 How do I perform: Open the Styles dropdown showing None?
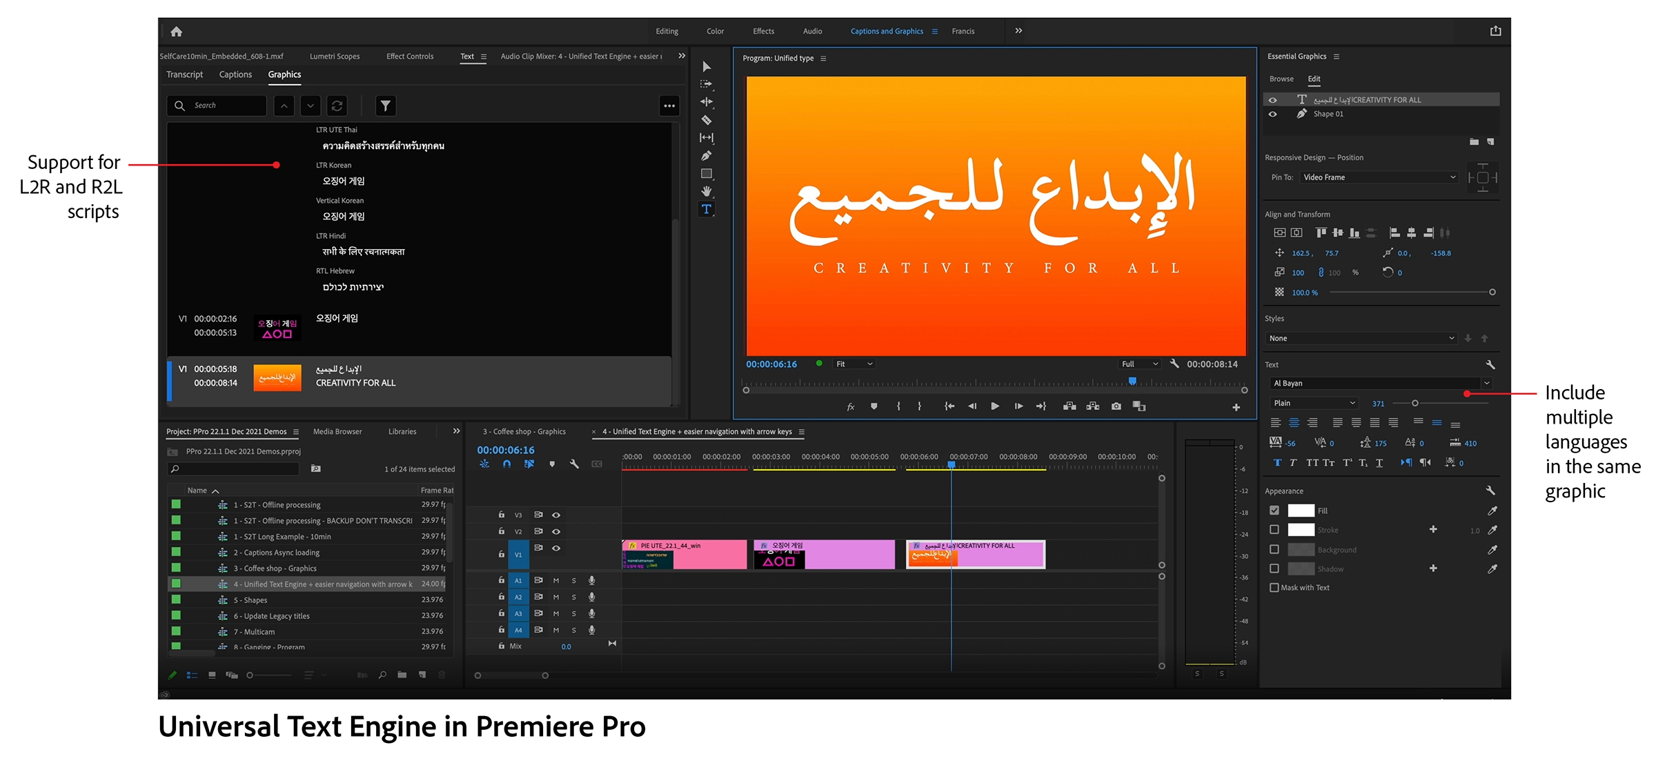click(1361, 338)
